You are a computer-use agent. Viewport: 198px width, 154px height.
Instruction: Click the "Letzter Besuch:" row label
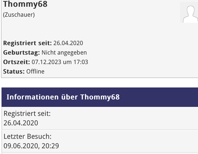[x=27, y=137]
